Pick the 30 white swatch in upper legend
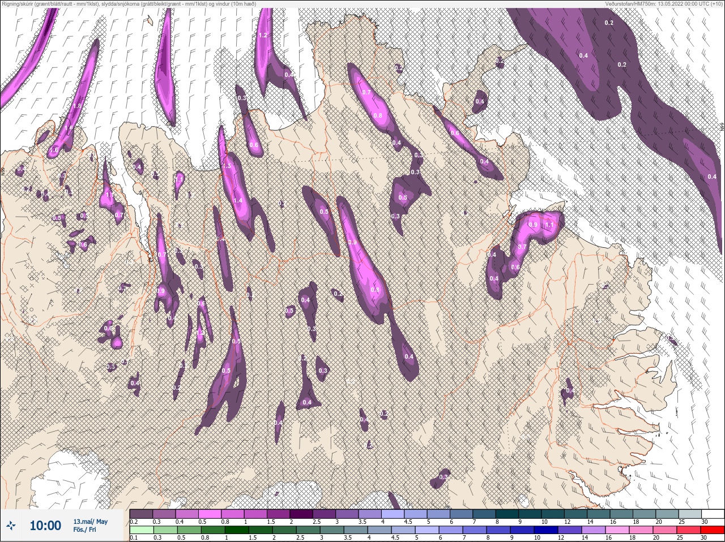This screenshot has height=542, width=725. pos(713,514)
